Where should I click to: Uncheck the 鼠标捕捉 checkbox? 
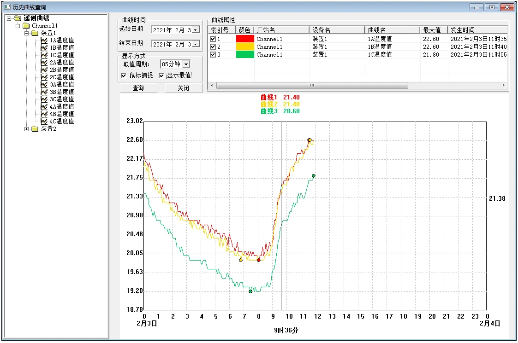pyautogui.click(x=124, y=76)
